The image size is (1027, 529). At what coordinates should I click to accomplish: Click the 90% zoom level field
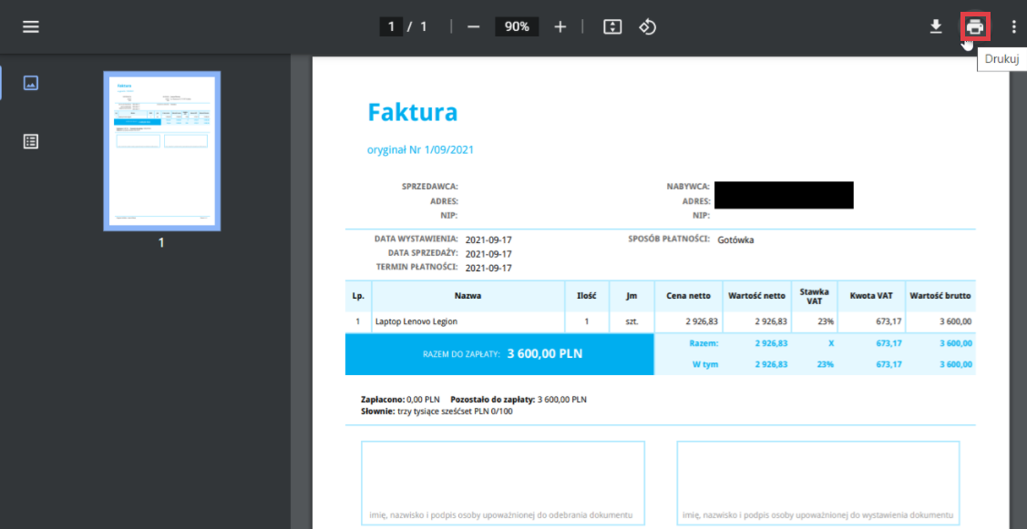(517, 26)
